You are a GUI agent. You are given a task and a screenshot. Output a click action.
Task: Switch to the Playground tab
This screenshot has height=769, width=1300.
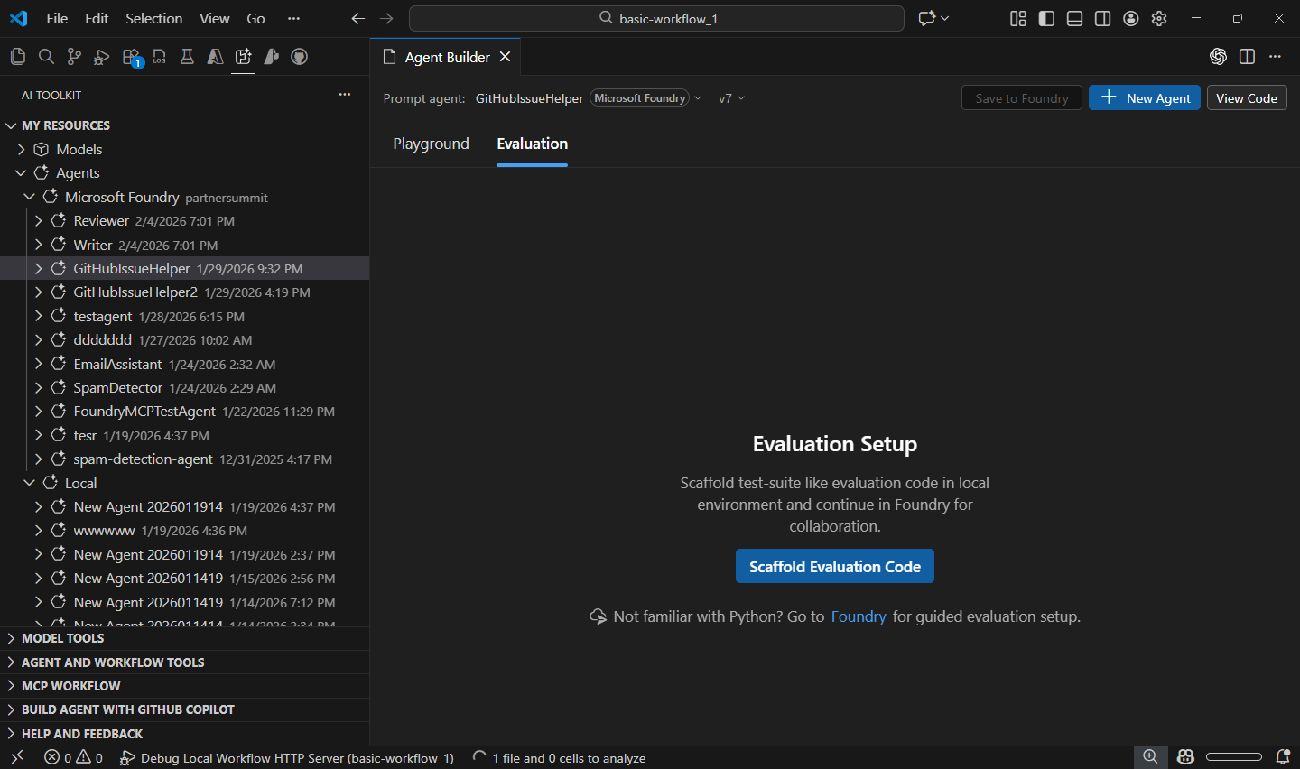point(431,144)
